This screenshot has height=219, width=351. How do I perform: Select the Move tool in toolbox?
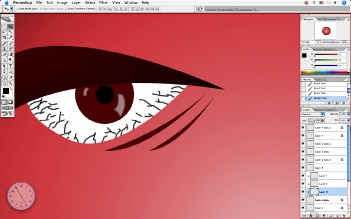[11, 27]
